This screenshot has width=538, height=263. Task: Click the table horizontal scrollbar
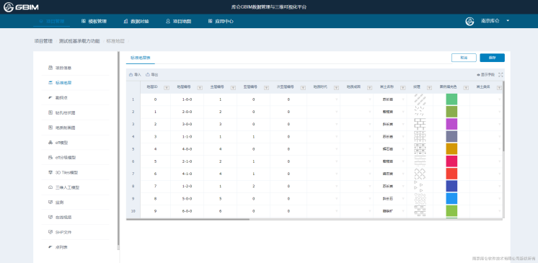click(188, 219)
